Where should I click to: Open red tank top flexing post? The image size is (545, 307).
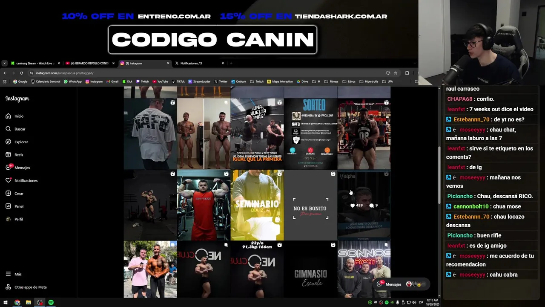pyautogui.click(x=204, y=205)
